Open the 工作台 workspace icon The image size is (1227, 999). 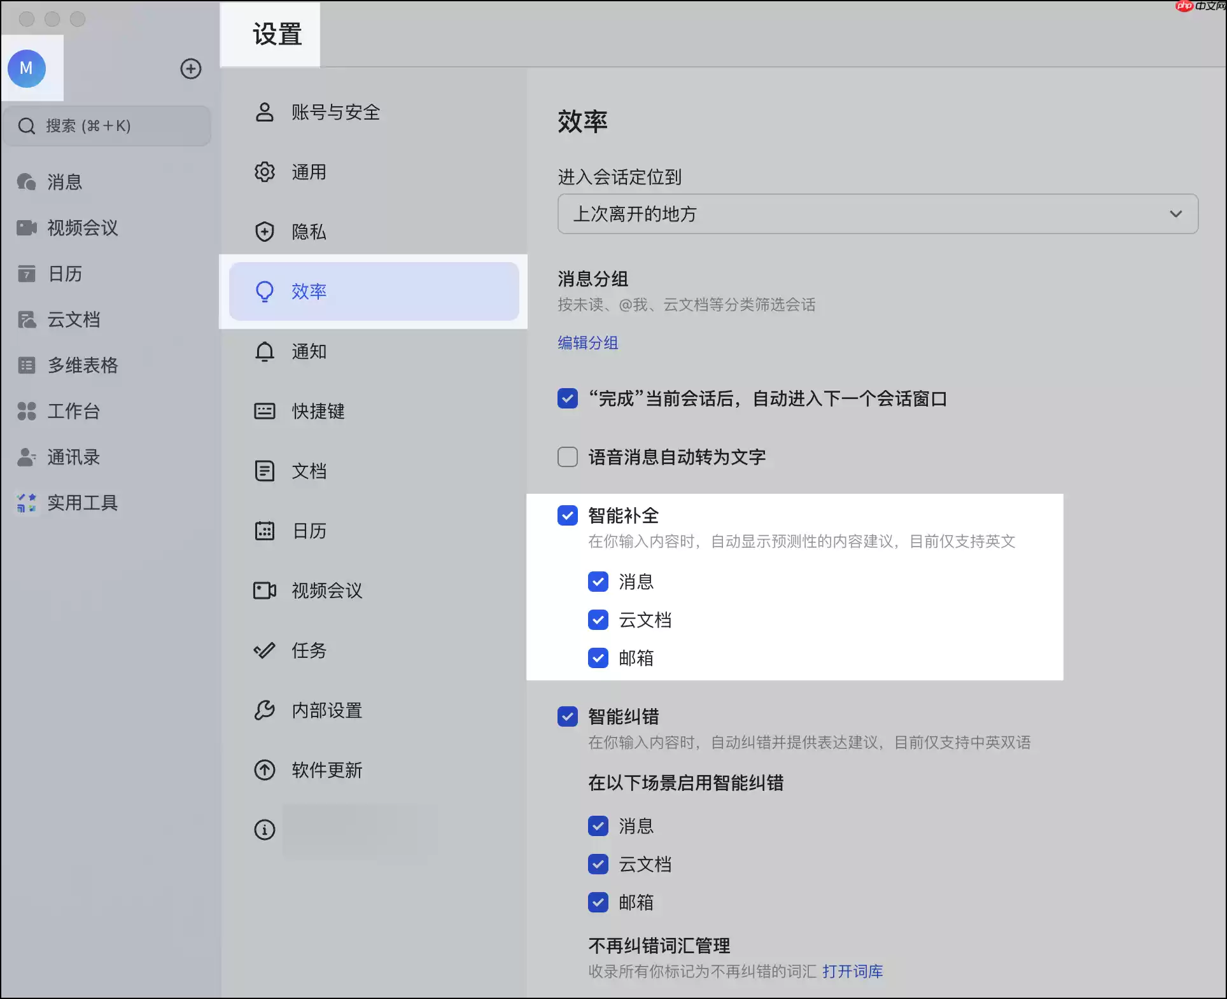[x=26, y=411]
